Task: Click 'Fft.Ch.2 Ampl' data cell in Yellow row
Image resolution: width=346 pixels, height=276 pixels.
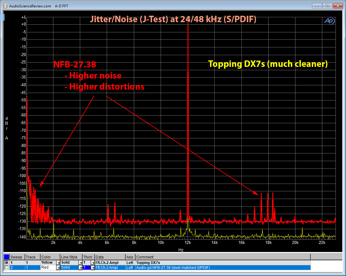Action: pos(110,262)
